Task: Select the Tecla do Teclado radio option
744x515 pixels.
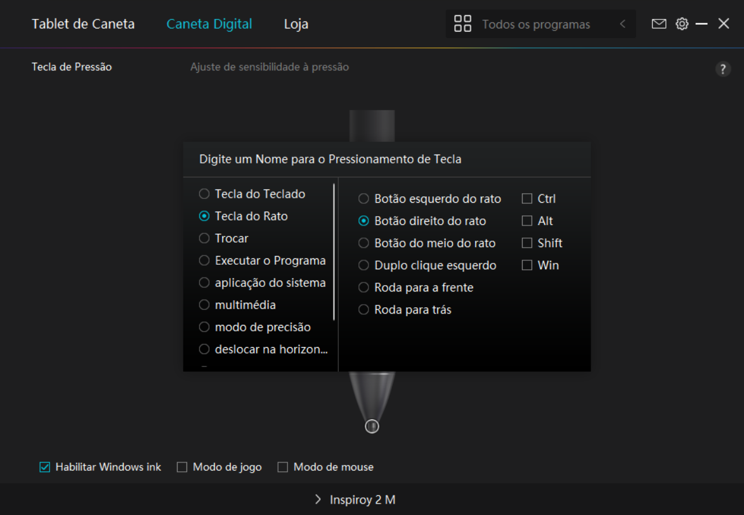Action: coord(204,194)
